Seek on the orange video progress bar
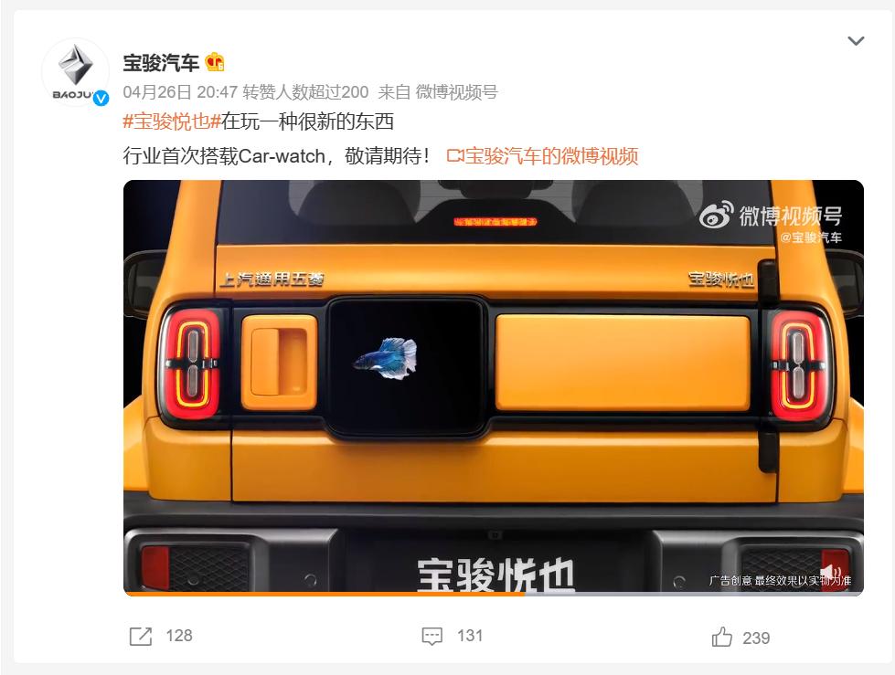Screen dimensions: 895x675 pos(493,594)
